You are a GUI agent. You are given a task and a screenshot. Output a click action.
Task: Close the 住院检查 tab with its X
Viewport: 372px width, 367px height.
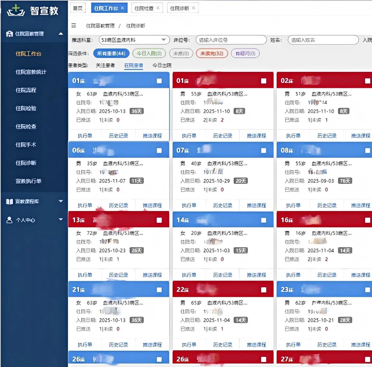158,8
